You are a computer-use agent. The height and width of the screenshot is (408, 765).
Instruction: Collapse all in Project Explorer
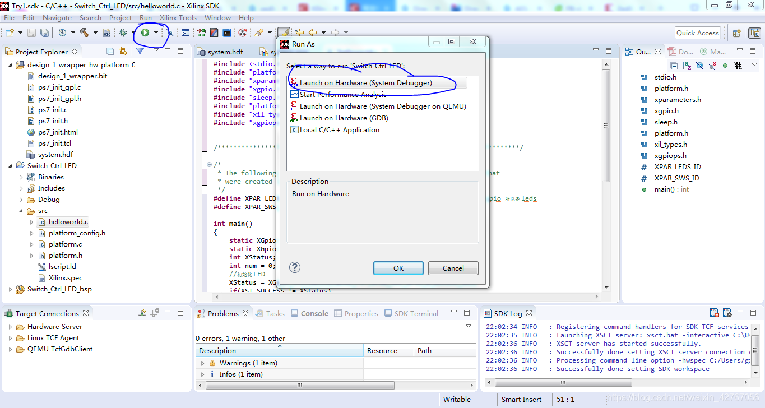coord(110,51)
